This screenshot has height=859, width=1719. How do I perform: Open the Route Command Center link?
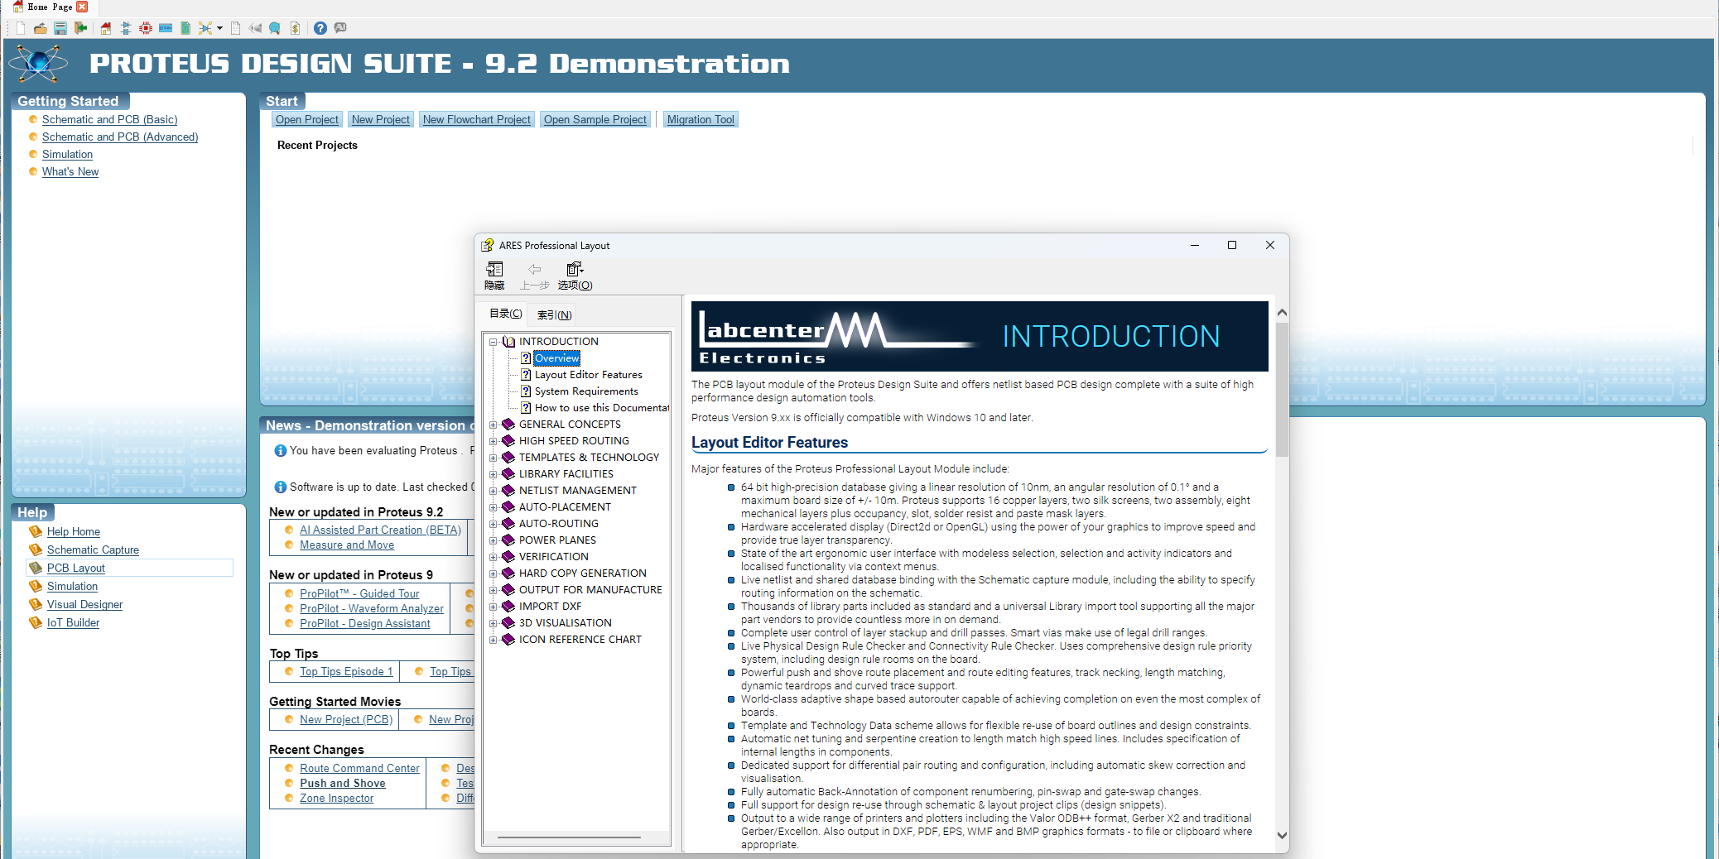359,769
